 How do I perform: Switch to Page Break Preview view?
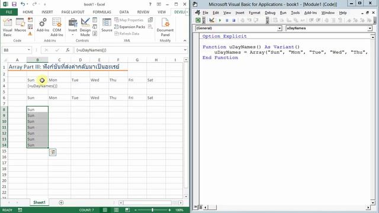(x=127, y=210)
